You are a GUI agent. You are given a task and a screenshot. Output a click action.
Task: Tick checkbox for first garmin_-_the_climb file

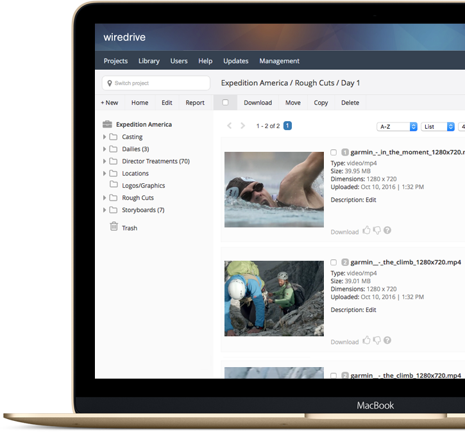point(334,263)
